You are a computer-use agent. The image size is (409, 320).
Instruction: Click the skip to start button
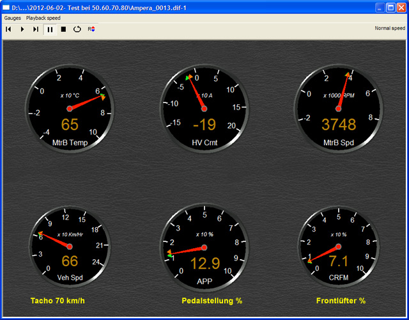point(8,29)
